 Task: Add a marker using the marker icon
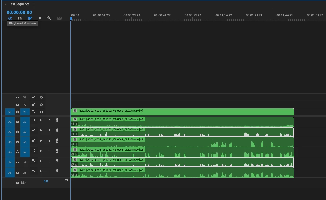coord(40,18)
